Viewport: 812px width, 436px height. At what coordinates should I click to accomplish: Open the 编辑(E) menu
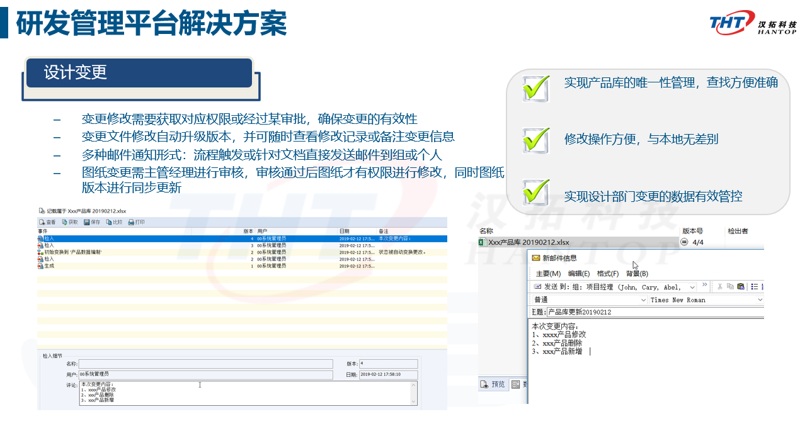coord(579,274)
